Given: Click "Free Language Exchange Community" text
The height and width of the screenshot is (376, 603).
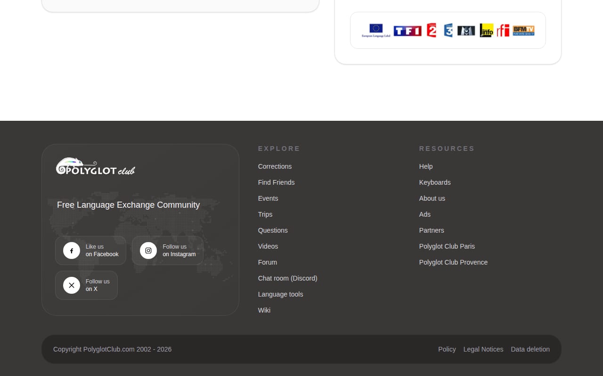Looking at the screenshot, I should pyautogui.click(x=128, y=205).
